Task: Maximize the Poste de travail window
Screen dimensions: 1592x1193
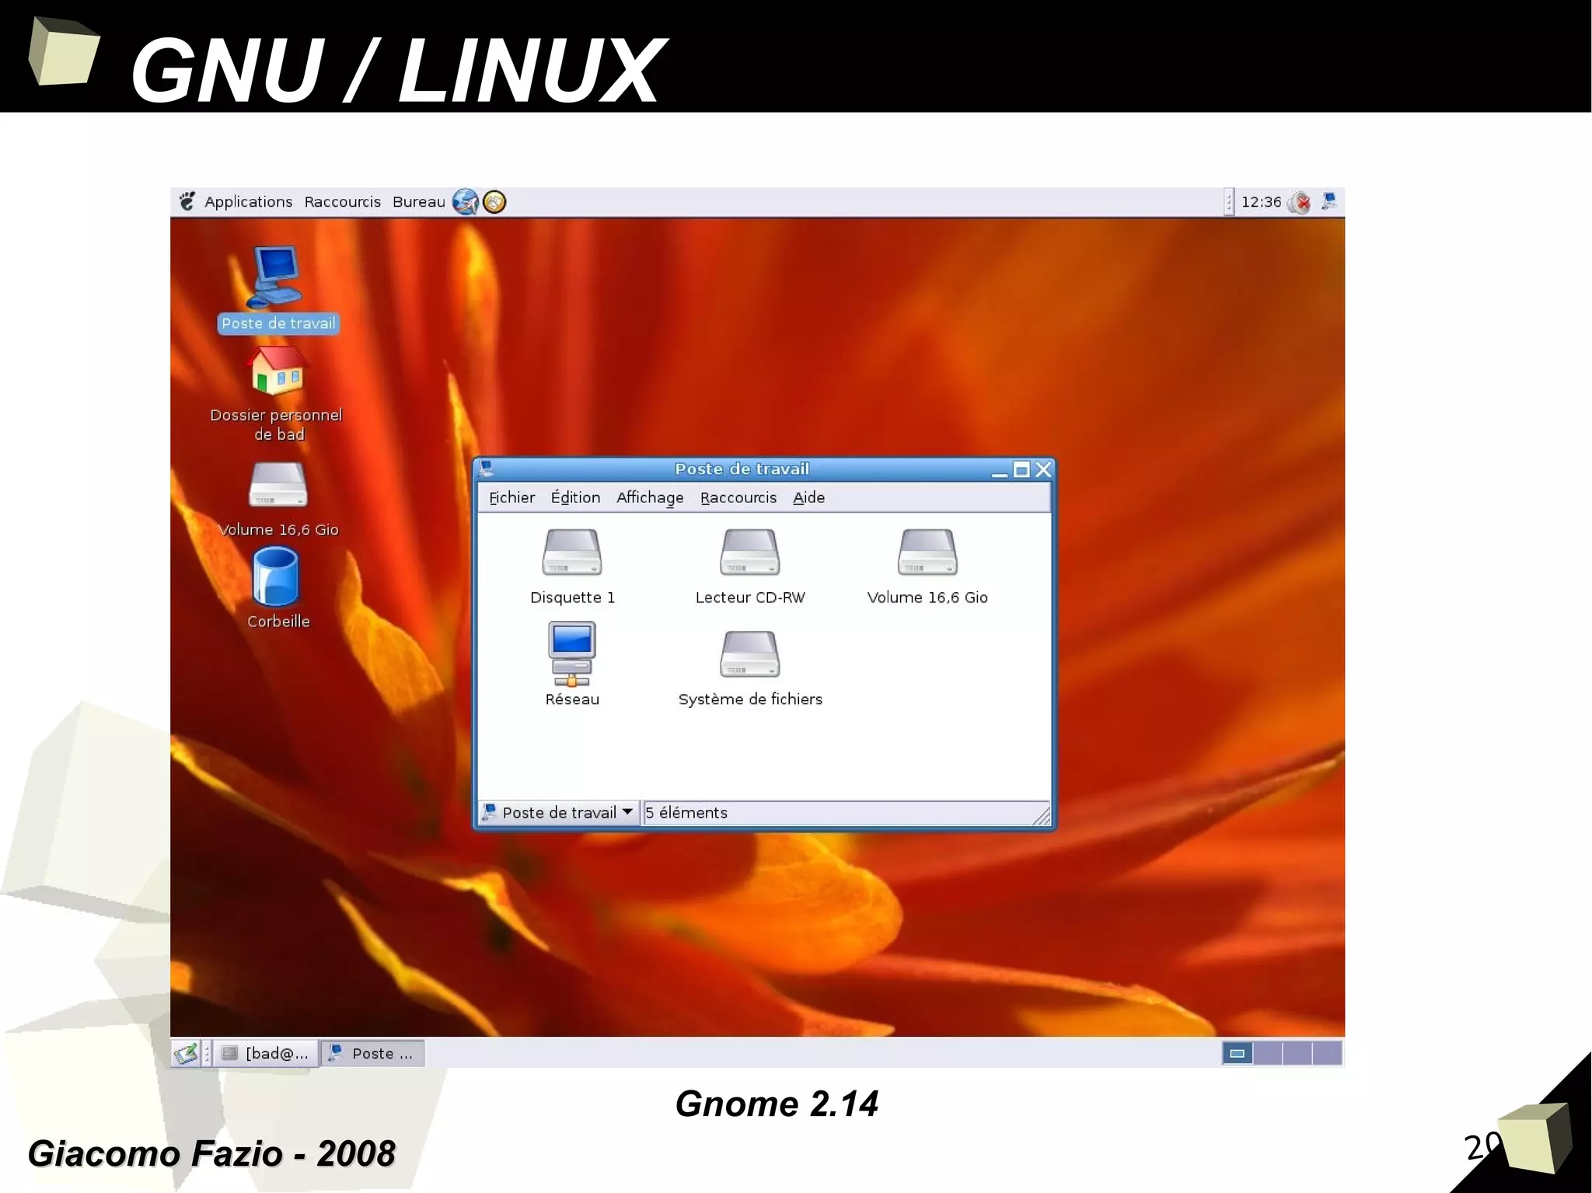Action: tap(1021, 469)
